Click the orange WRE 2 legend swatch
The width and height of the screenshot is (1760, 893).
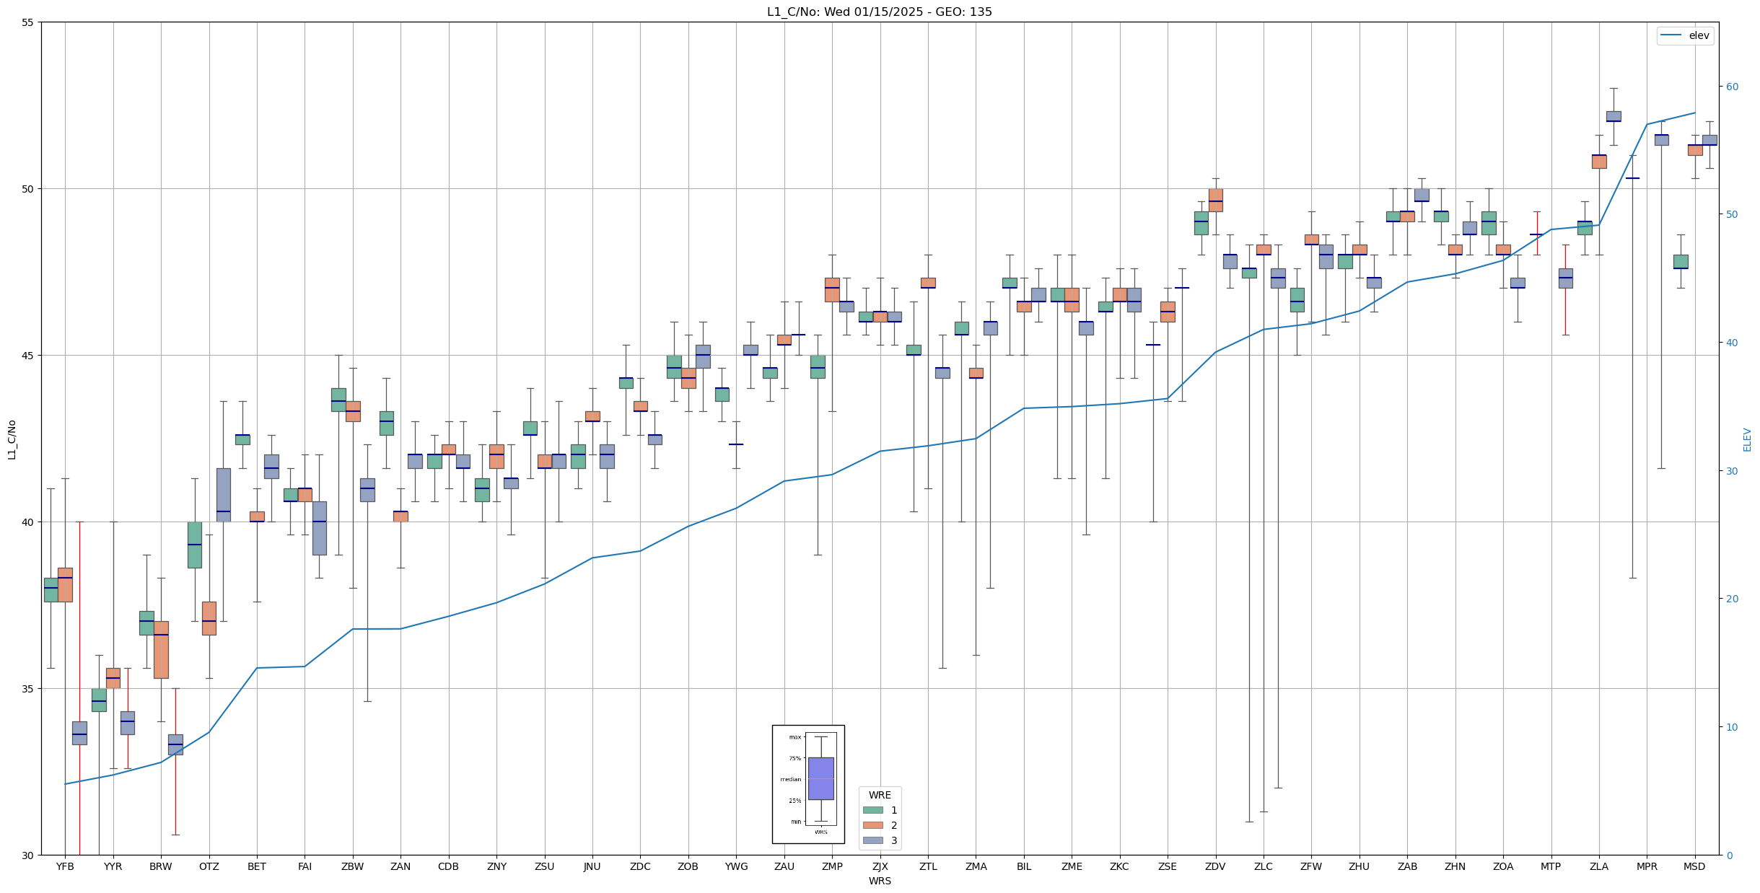tap(872, 825)
